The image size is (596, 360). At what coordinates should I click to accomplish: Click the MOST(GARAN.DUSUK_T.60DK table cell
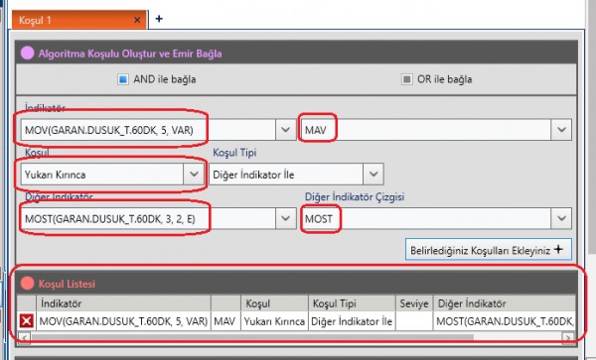pyautogui.click(x=504, y=321)
